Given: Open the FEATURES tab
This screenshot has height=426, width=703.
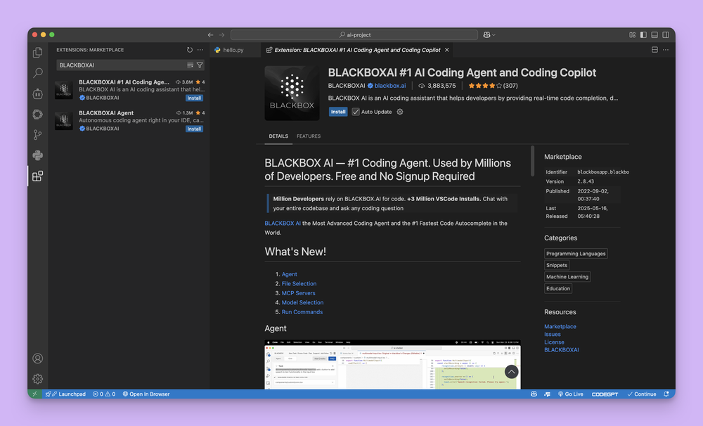Looking at the screenshot, I should (x=309, y=136).
